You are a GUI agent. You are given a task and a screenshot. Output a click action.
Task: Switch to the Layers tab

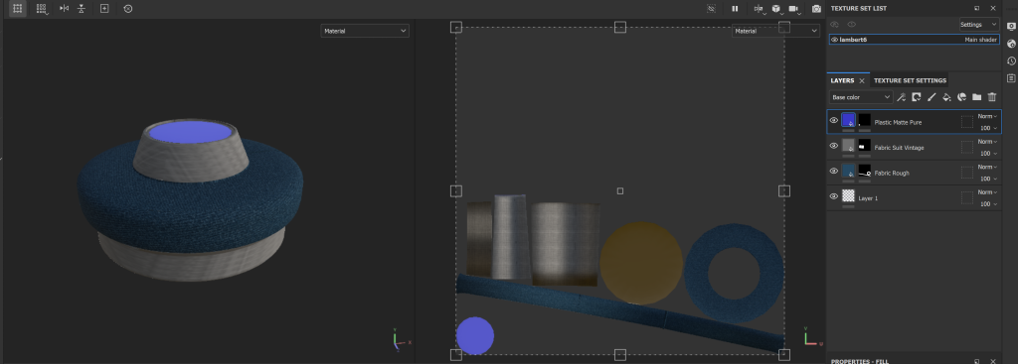(843, 81)
